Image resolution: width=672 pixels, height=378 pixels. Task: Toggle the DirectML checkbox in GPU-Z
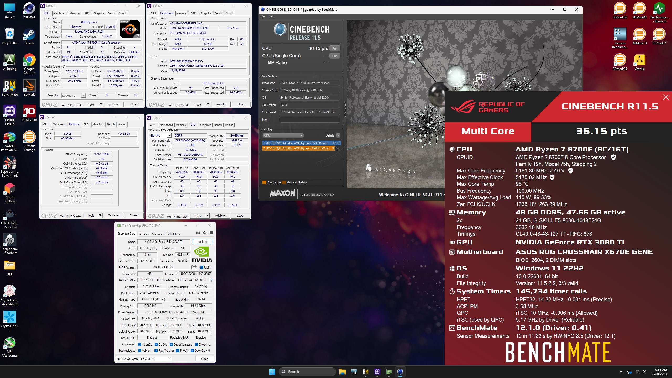pyautogui.click(x=196, y=344)
